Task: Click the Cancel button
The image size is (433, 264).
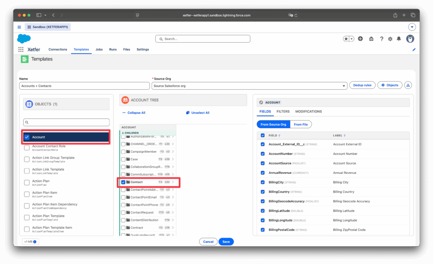Action: [208, 242]
